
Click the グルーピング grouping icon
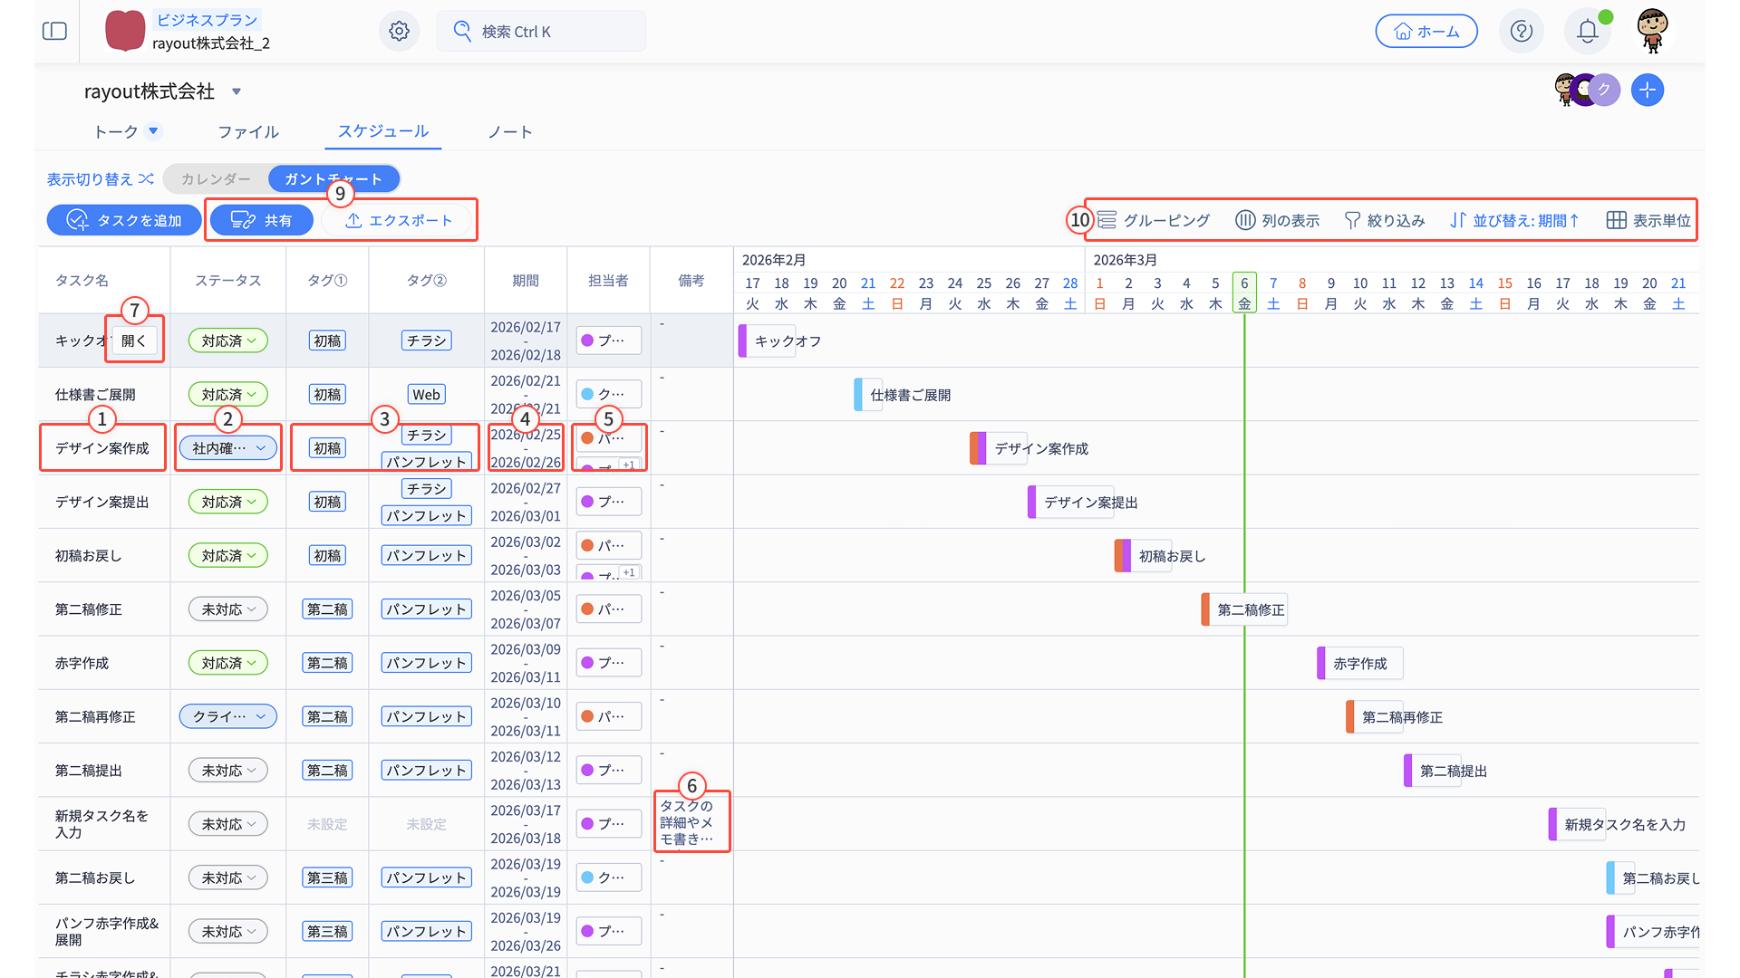1107,220
